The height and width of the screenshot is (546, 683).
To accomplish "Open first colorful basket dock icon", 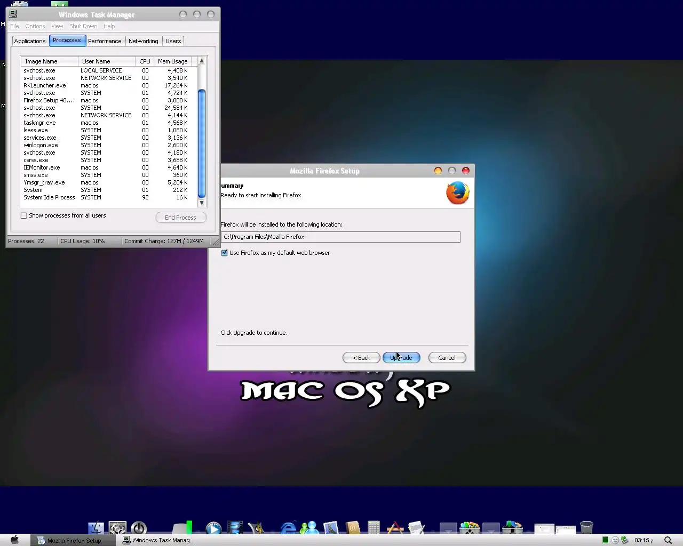I will pos(470,527).
